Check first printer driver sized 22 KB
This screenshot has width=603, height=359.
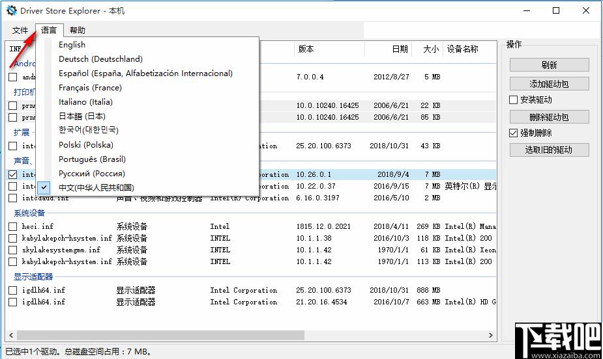pyautogui.click(x=12, y=105)
